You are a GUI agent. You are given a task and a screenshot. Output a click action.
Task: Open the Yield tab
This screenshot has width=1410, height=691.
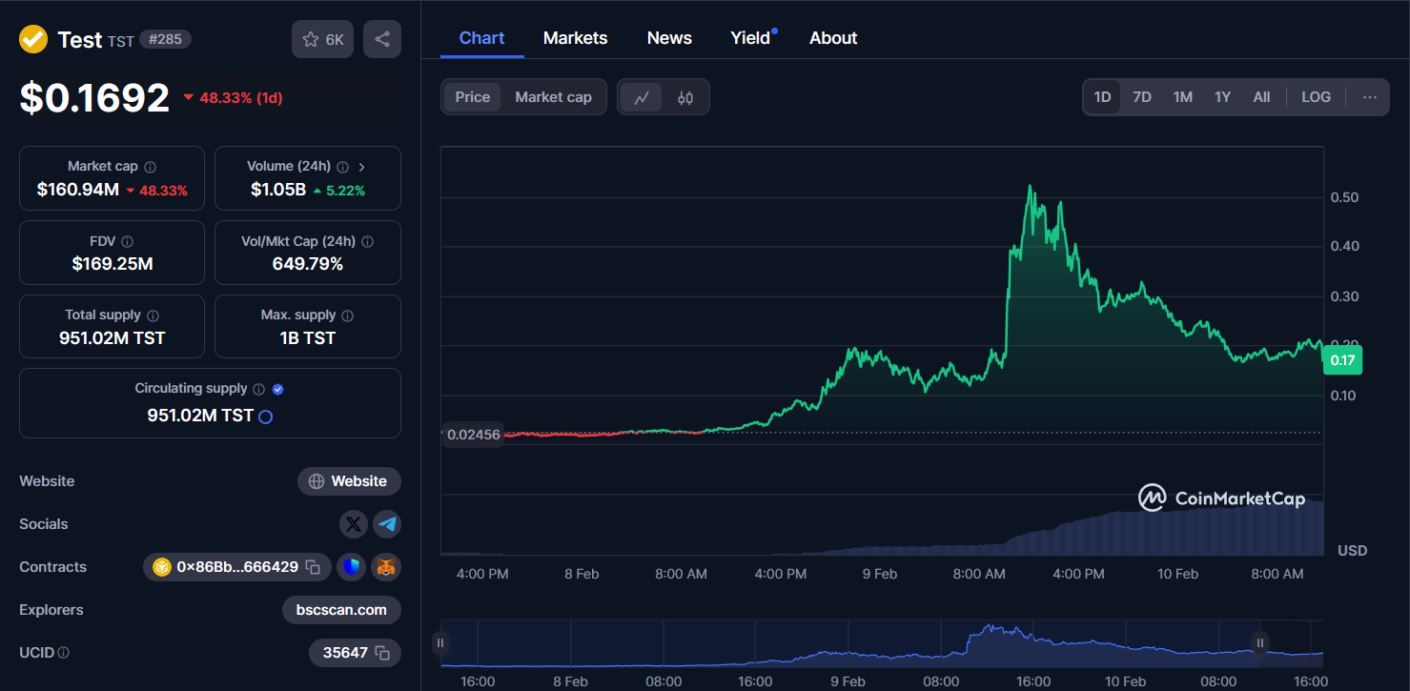750,37
